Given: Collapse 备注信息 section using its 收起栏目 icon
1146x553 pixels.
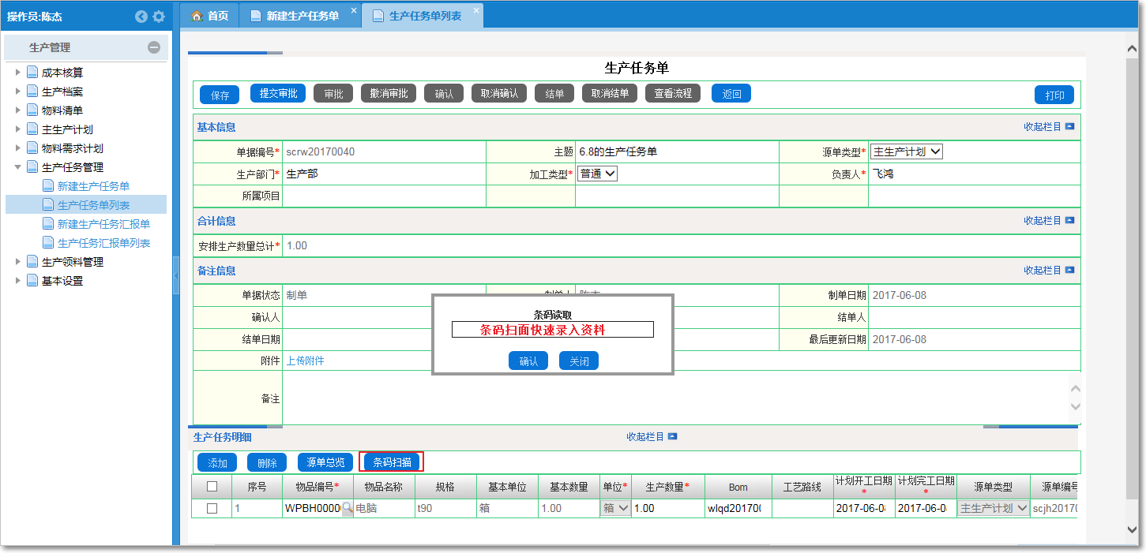Looking at the screenshot, I should [1069, 270].
